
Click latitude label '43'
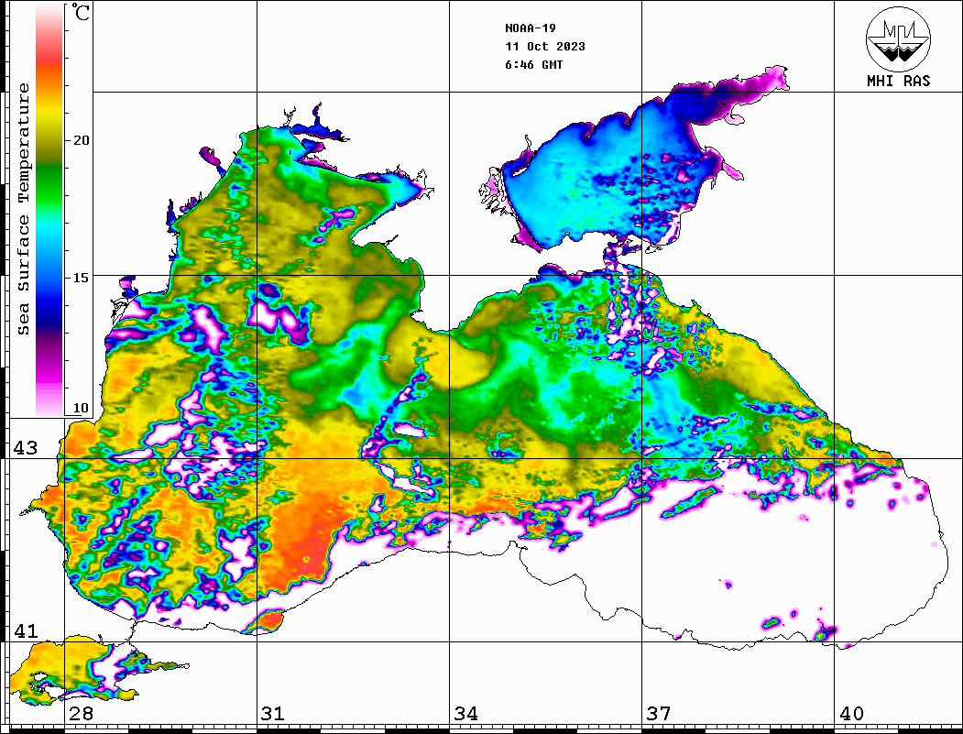[x=26, y=448]
